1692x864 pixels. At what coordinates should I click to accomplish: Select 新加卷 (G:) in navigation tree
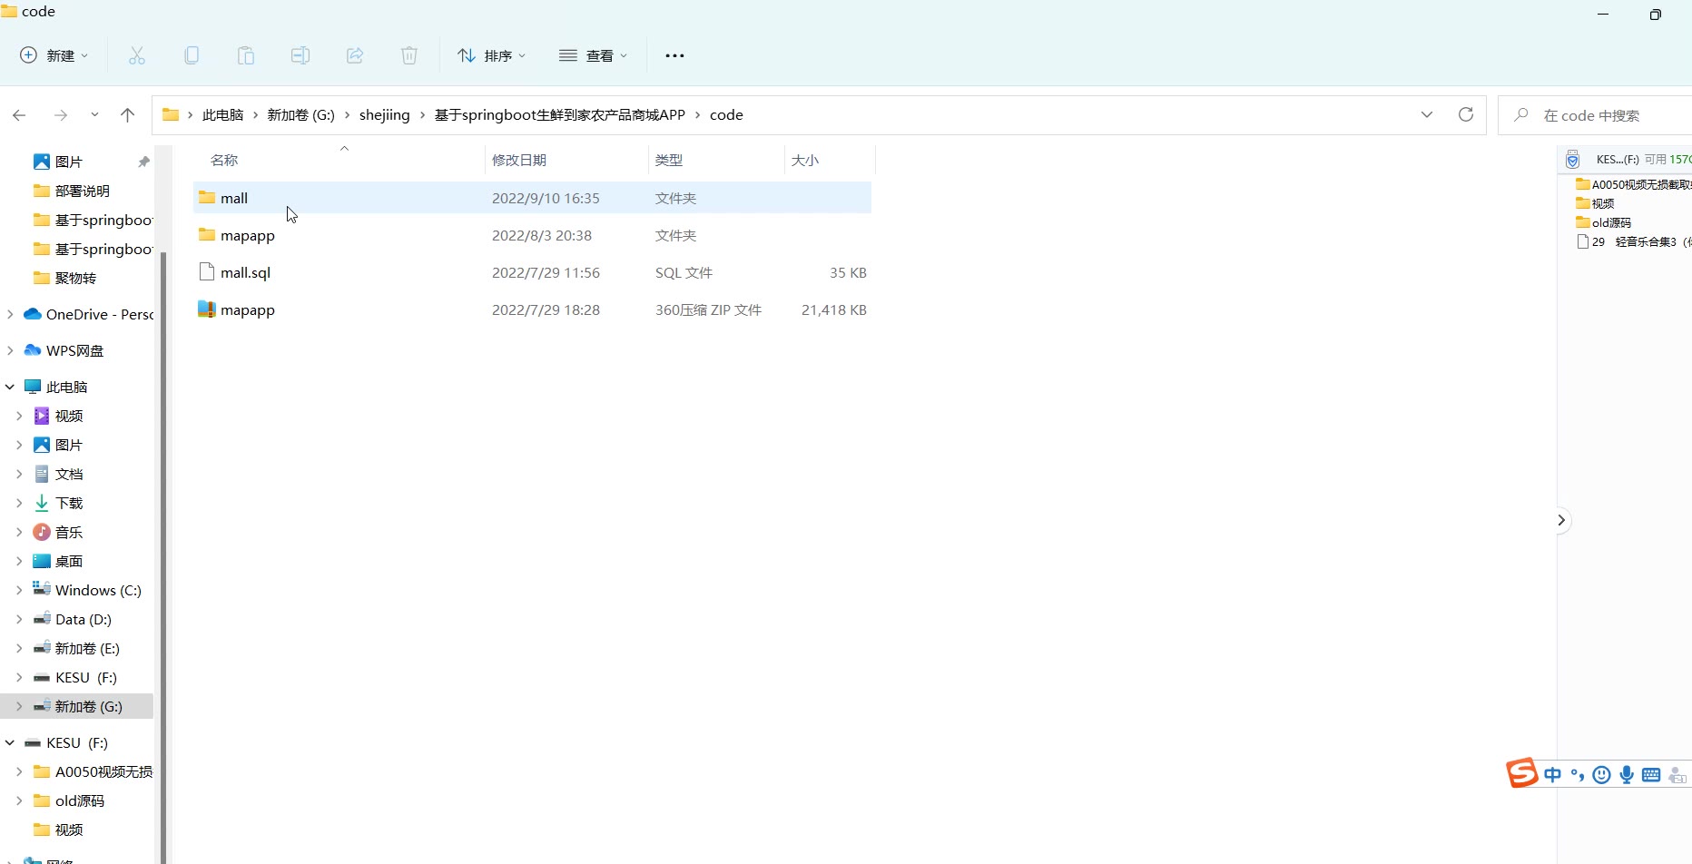tap(89, 706)
